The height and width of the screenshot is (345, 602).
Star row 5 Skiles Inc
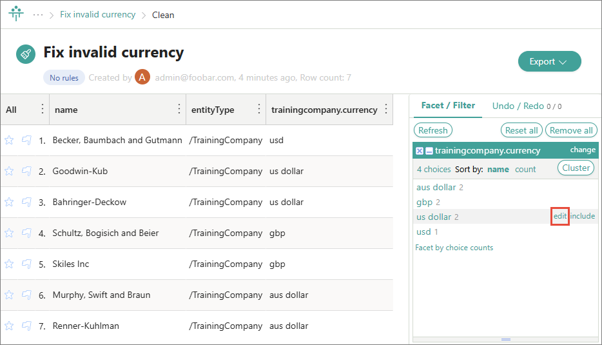point(9,264)
